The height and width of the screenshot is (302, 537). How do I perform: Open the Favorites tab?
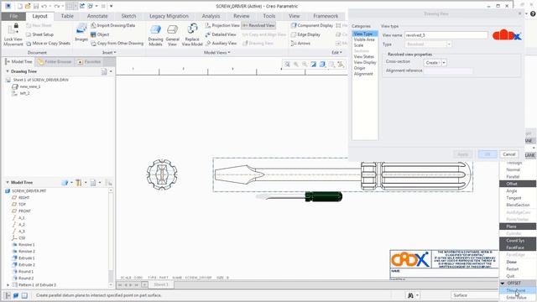click(x=89, y=61)
